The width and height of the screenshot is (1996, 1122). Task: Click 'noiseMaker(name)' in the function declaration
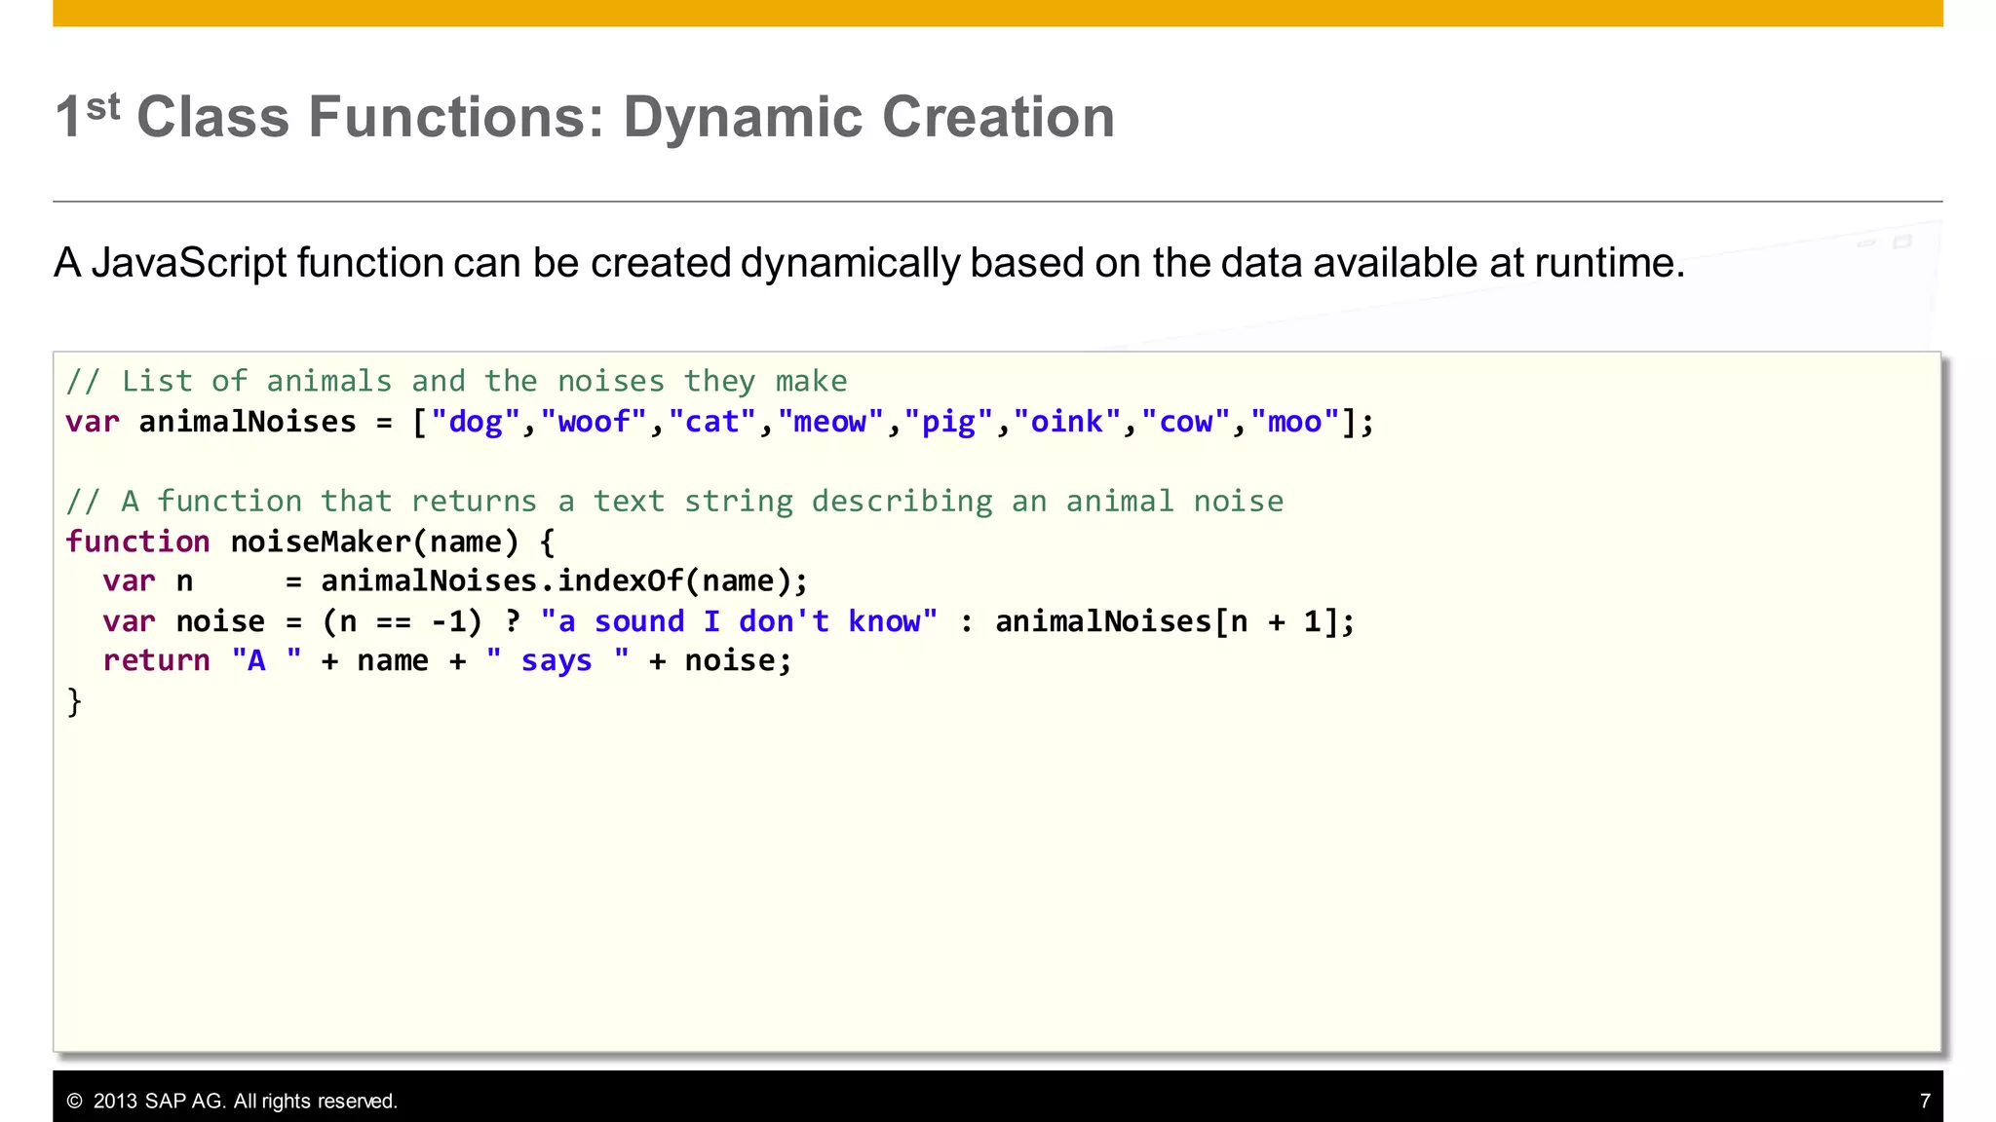click(375, 542)
